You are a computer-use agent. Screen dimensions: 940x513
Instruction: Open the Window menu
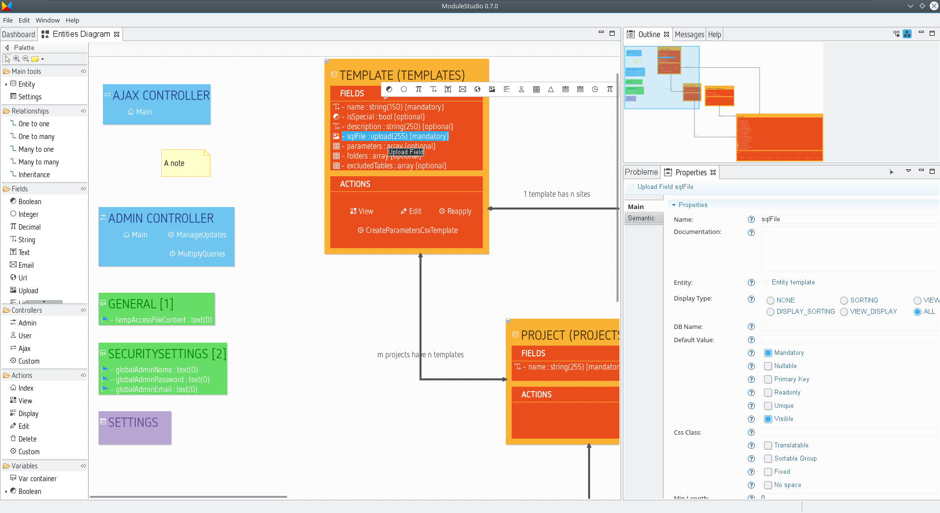[x=48, y=20]
